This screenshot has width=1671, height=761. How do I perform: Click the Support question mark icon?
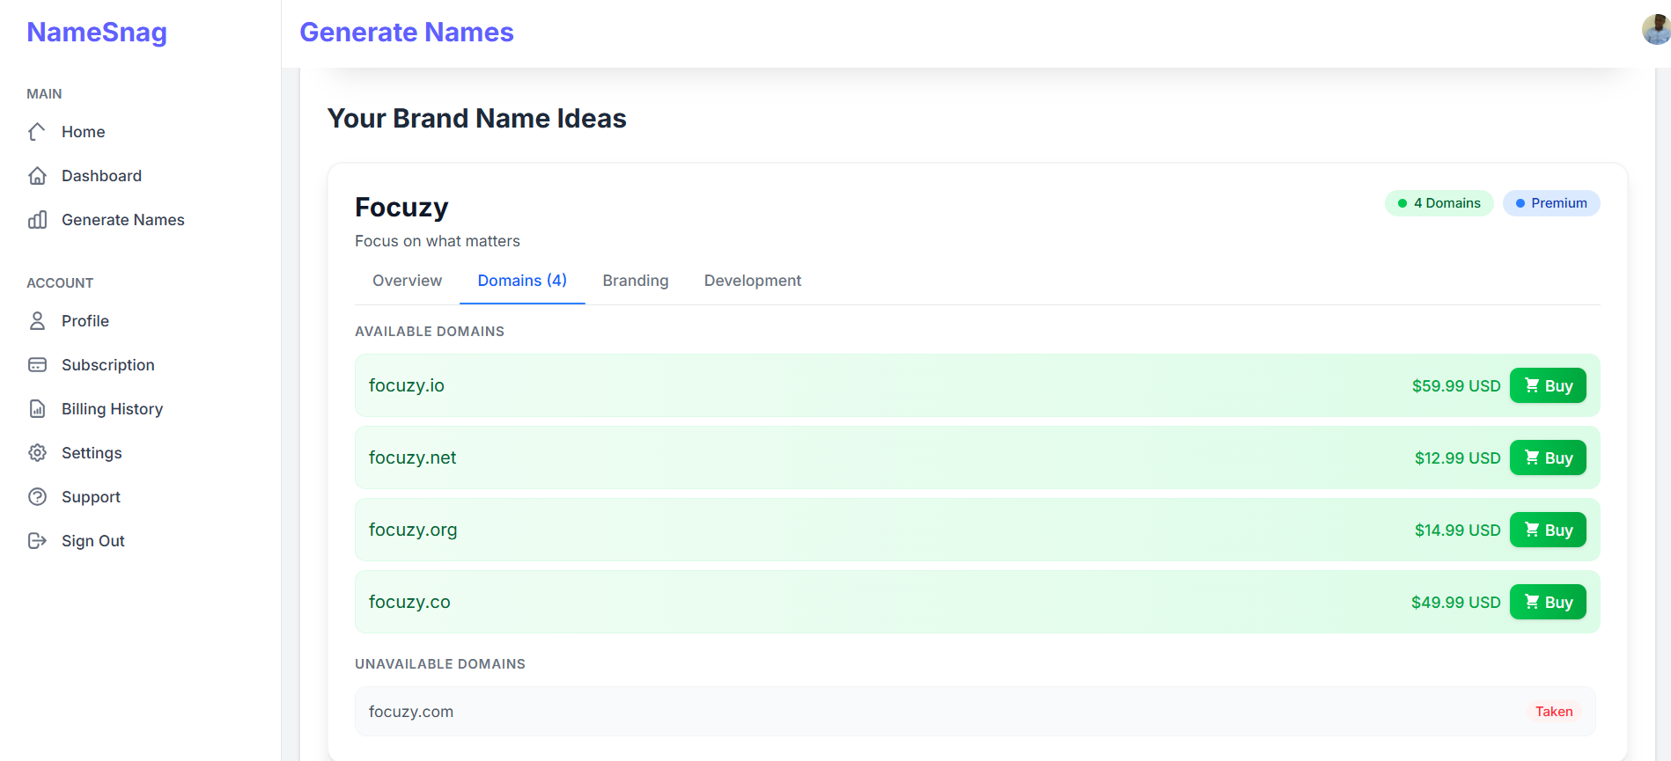[37, 497]
